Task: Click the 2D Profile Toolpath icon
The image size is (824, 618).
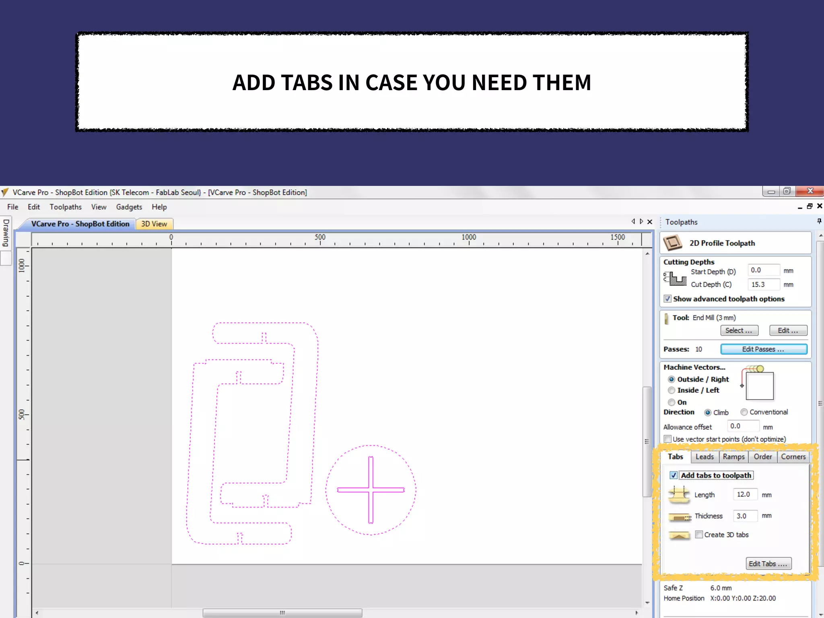Action: pos(672,243)
